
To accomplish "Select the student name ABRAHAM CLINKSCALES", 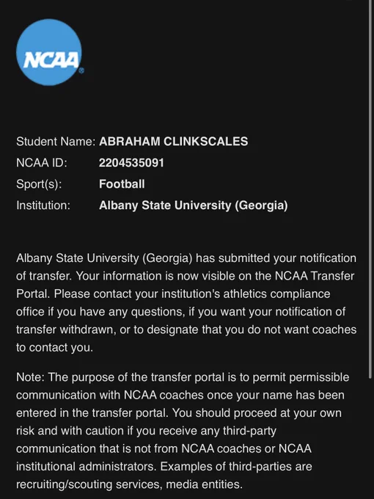I will click(173, 142).
